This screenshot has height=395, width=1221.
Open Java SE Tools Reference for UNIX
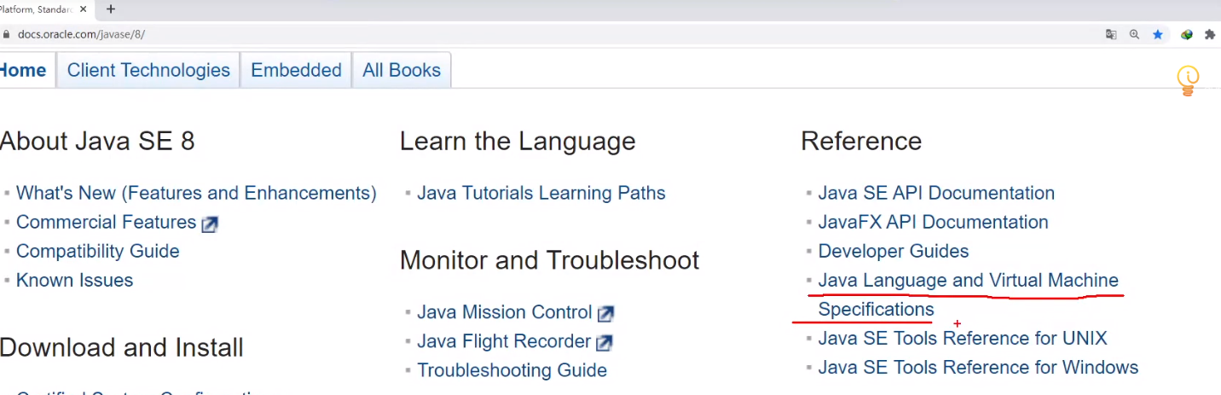[963, 339]
